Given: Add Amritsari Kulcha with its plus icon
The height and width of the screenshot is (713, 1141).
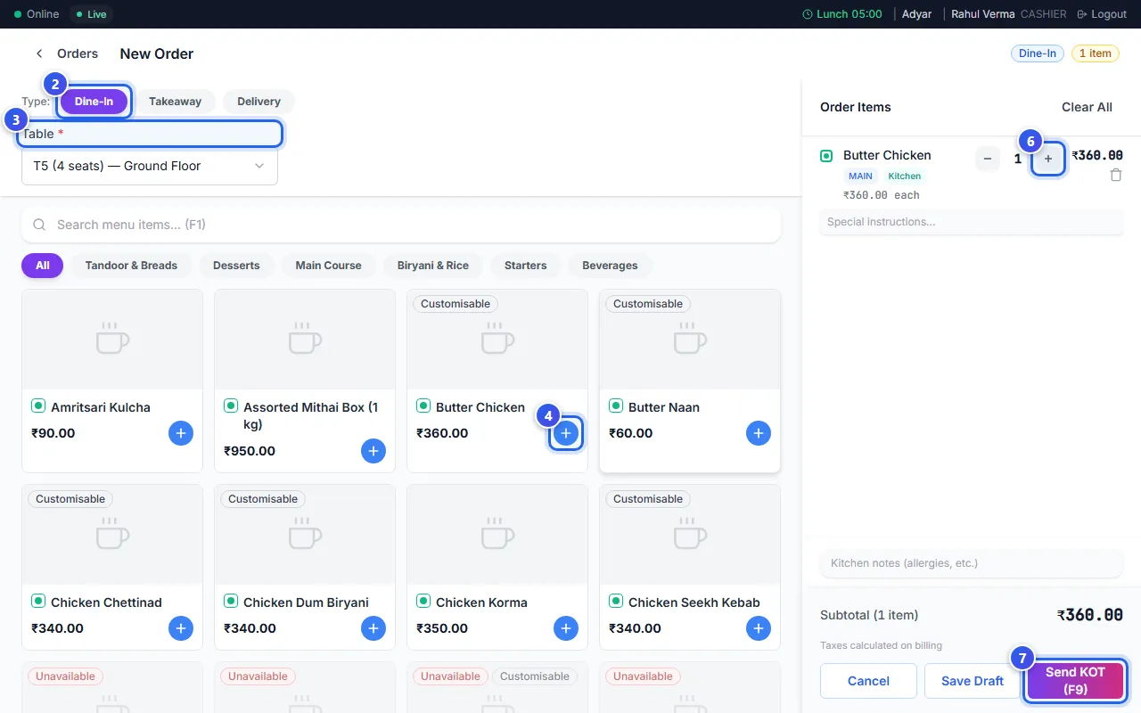Looking at the screenshot, I should [181, 434].
